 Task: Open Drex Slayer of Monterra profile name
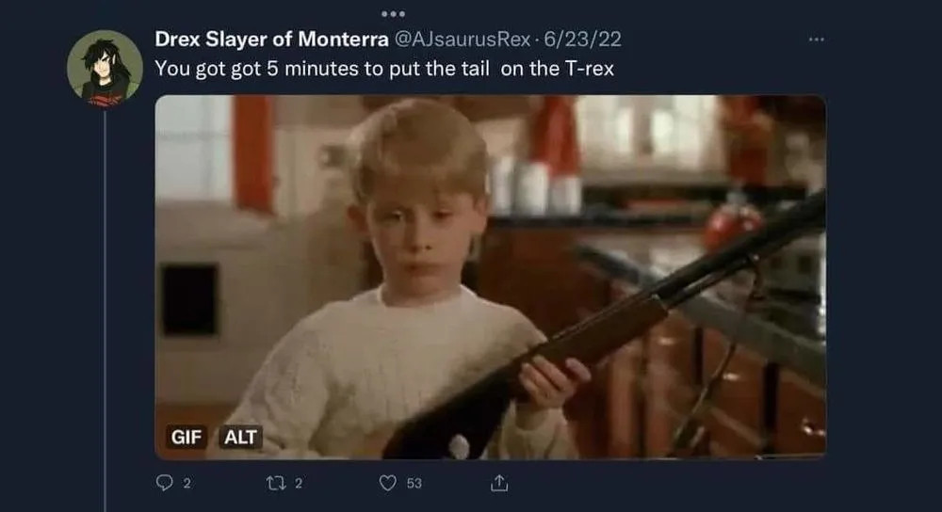271,39
